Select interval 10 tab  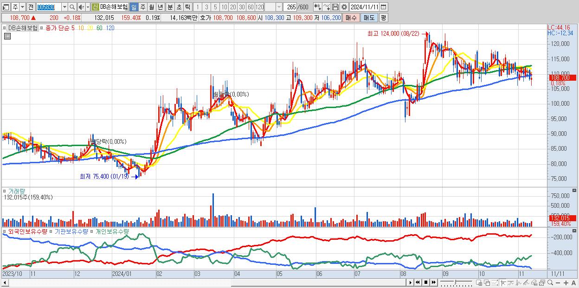tap(224, 7)
